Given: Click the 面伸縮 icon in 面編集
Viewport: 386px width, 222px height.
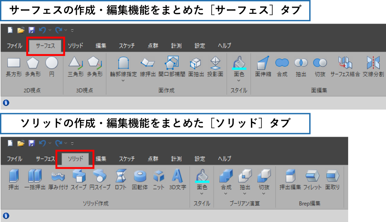Looking at the screenshot, I should click(262, 66).
